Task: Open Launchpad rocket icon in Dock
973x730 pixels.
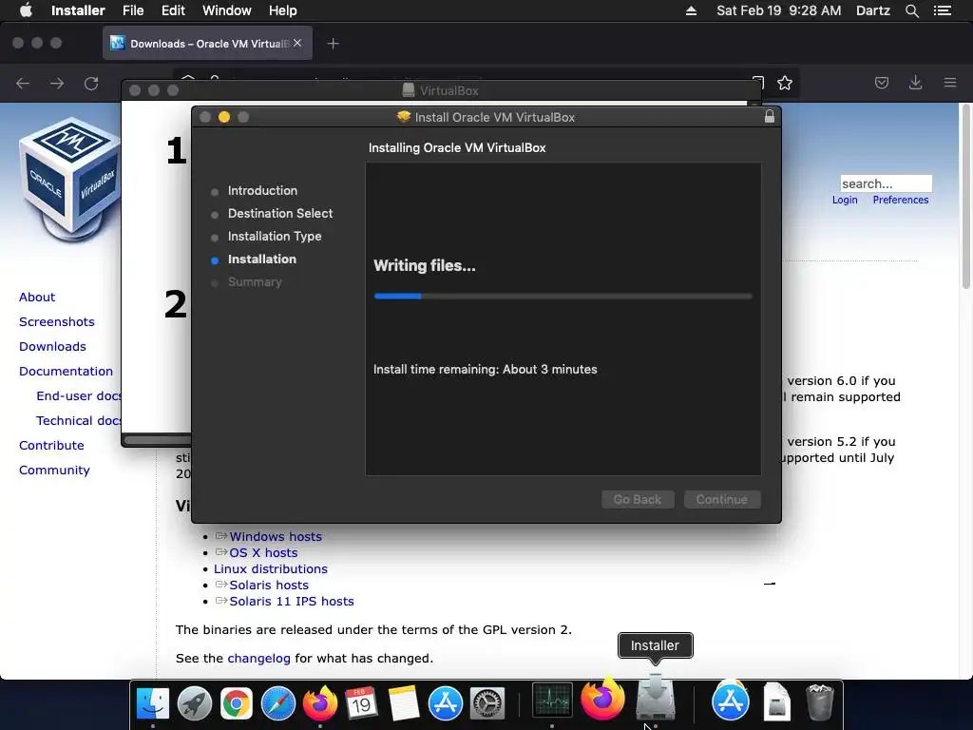Action: [x=194, y=703]
